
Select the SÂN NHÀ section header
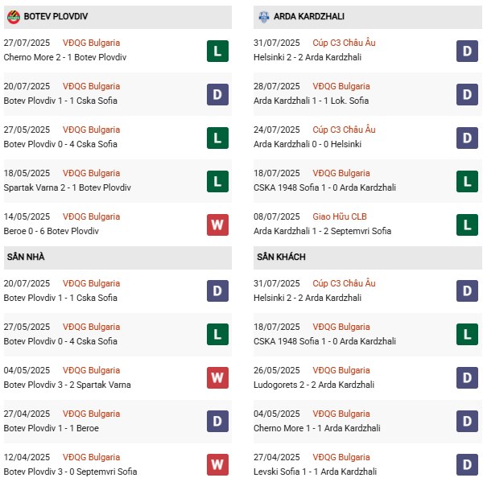pos(26,257)
